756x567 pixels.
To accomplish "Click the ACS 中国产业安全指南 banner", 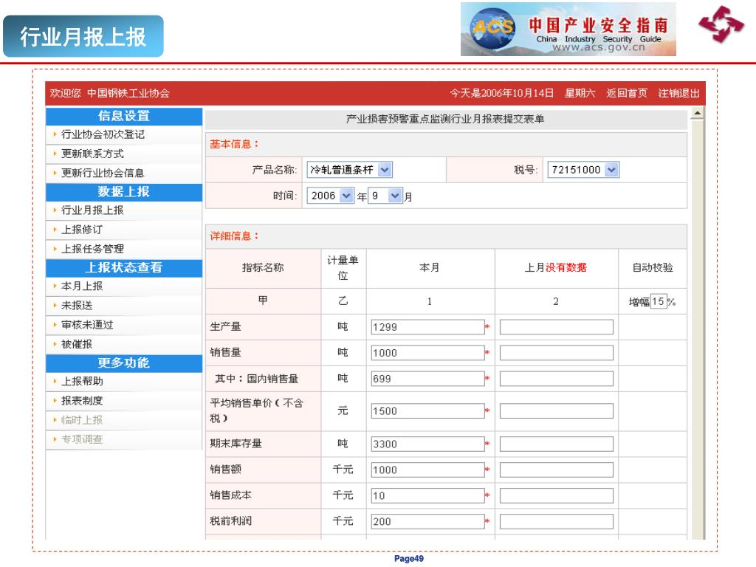I will click(568, 30).
